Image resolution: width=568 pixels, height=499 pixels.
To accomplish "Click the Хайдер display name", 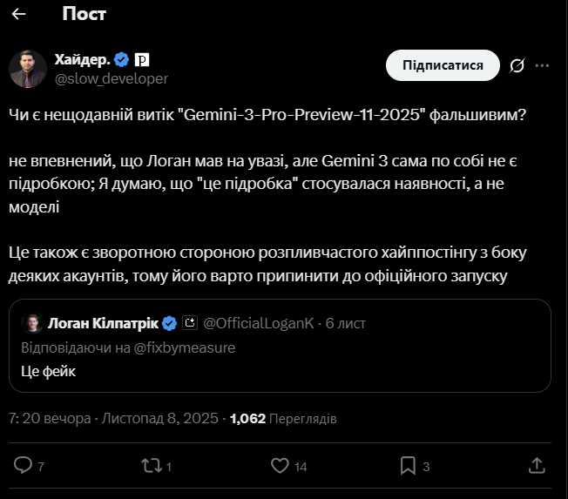I will [x=81, y=59].
